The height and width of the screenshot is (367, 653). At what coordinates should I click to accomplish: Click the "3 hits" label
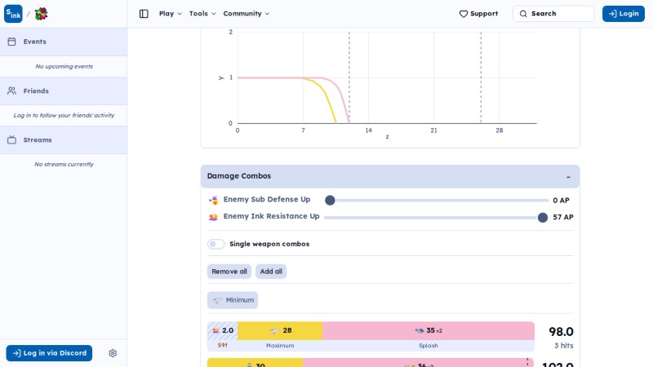click(x=563, y=346)
